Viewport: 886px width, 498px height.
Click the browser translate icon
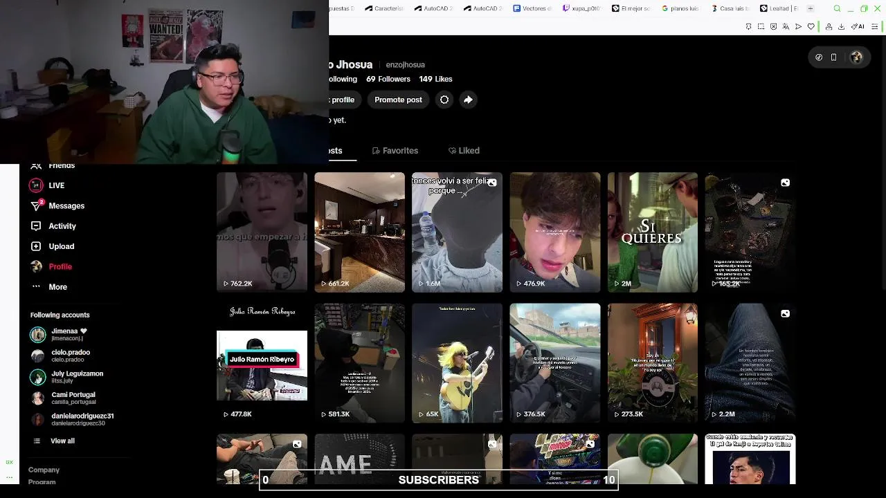[x=786, y=26]
